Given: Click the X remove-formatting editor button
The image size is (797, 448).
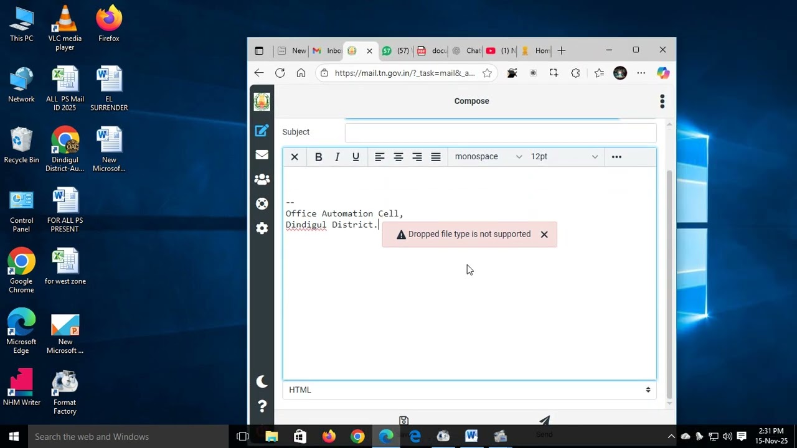Looking at the screenshot, I should pos(295,157).
